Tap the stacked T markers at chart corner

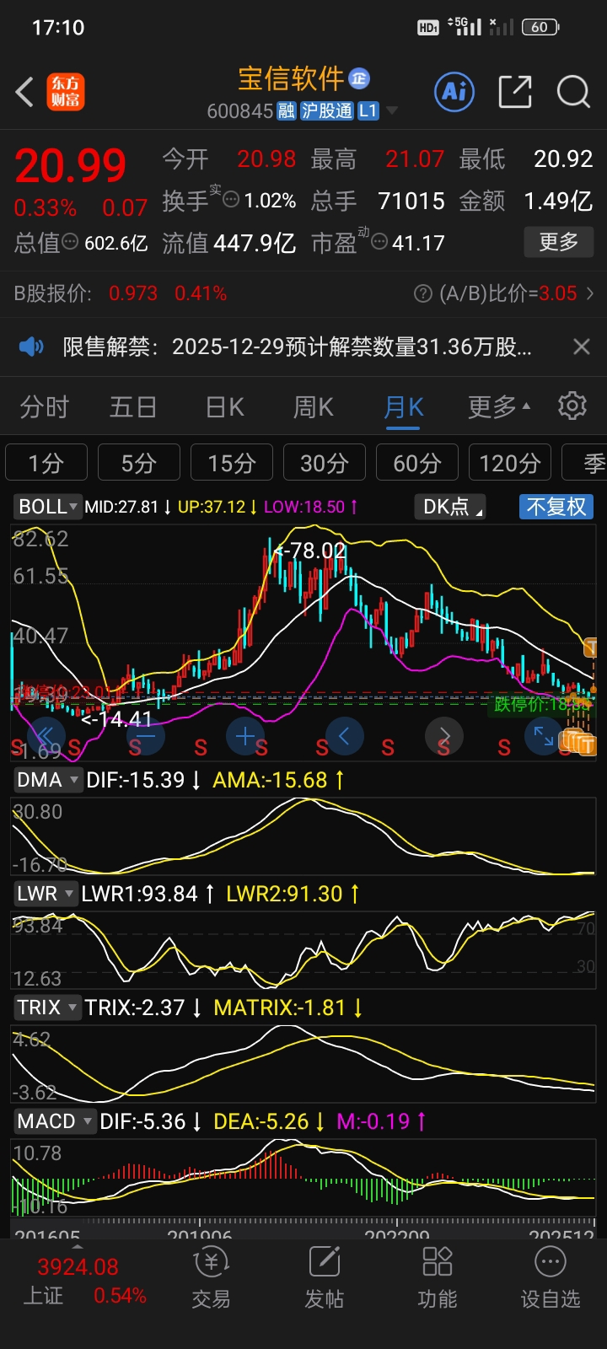(579, 743)
